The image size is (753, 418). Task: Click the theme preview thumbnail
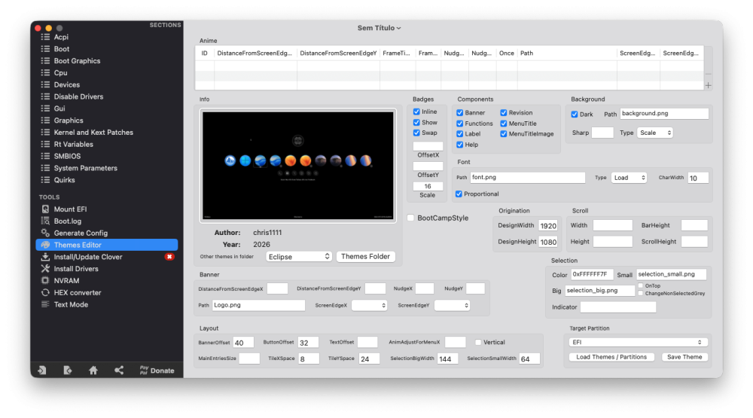[297, 165]
